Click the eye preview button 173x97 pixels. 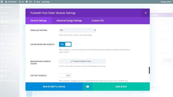coord(88,86)
